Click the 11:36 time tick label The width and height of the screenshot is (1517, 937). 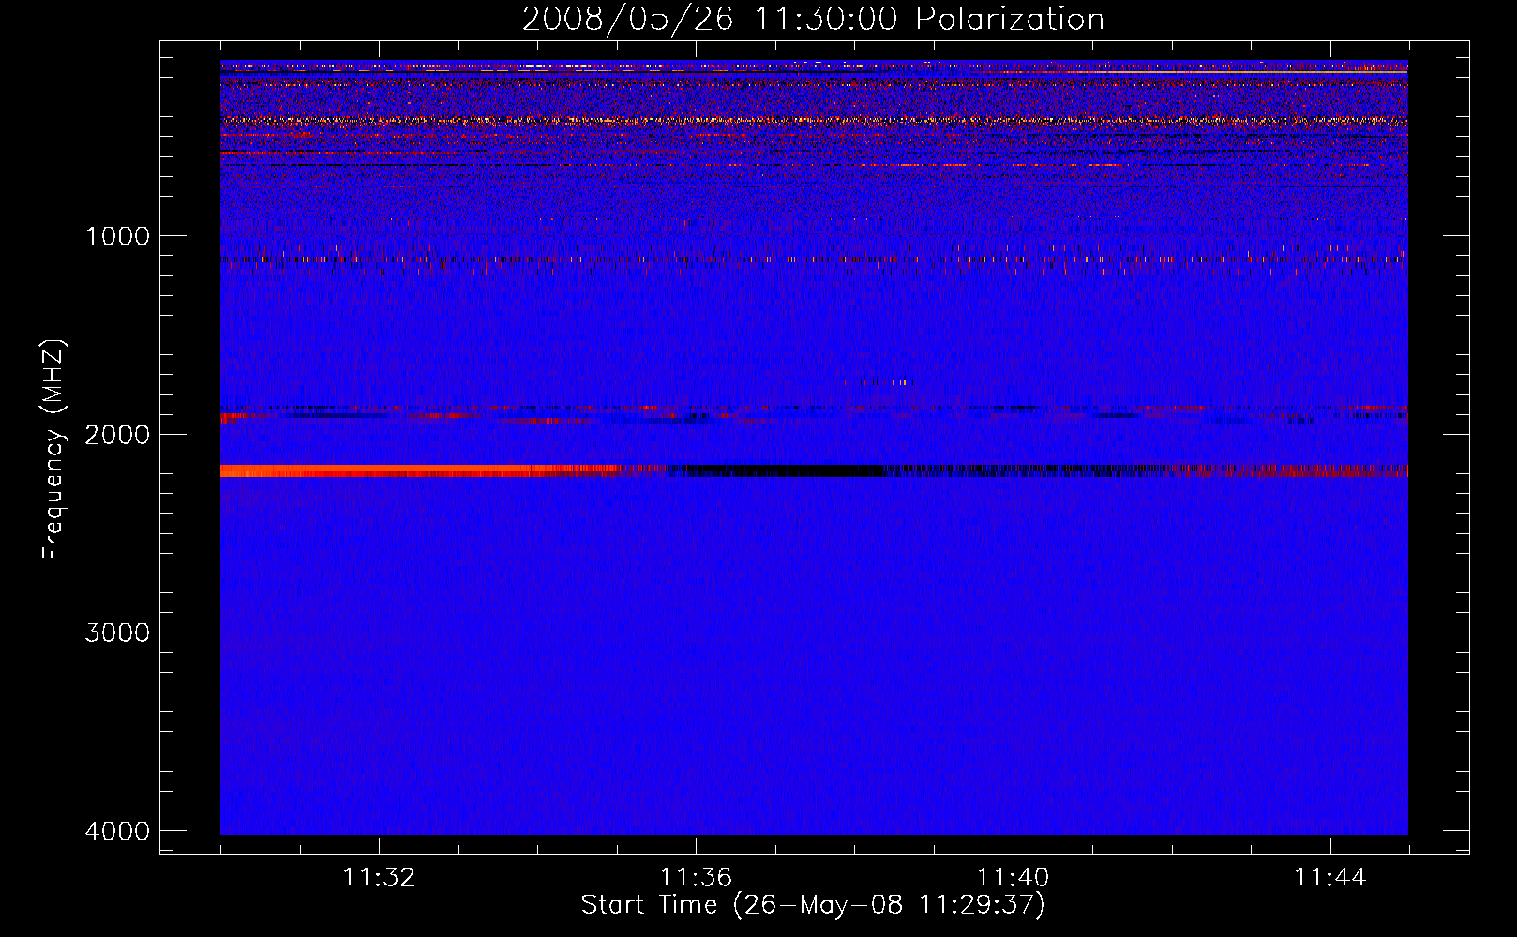pyautogui.click(x=696, y=878)
